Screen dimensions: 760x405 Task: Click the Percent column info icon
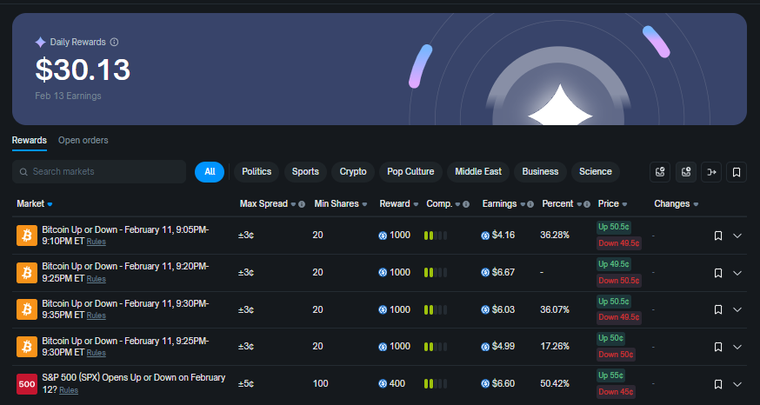(587, 204)
